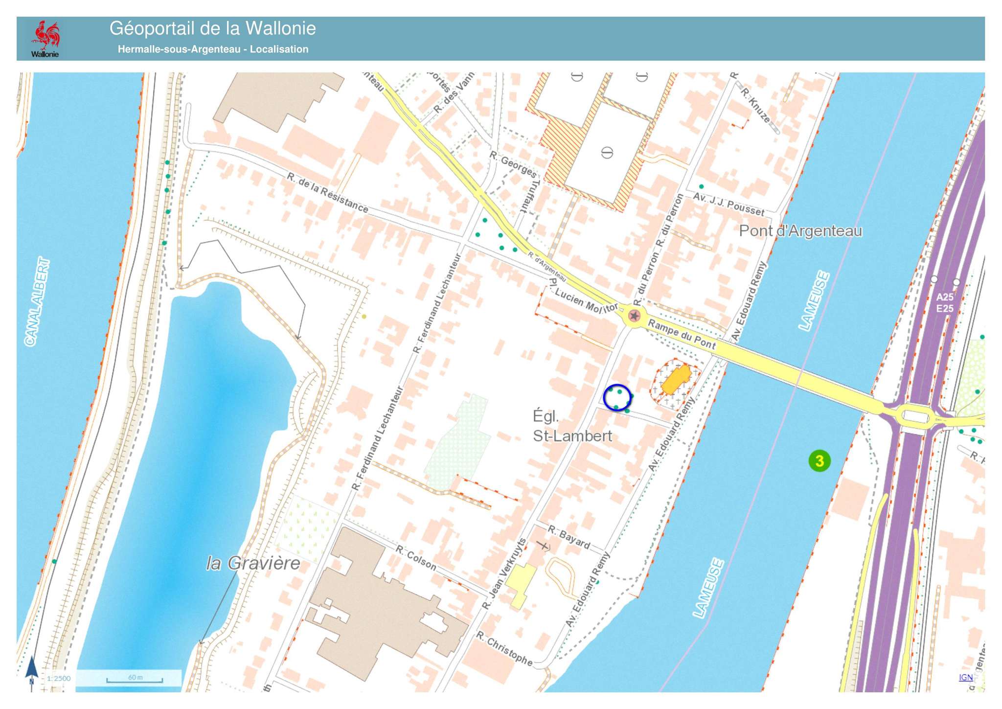Click the Géoportail de la Wallonie title

212,28
